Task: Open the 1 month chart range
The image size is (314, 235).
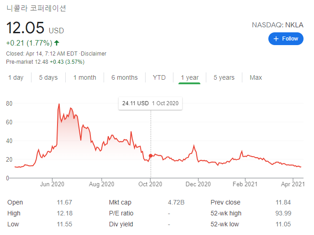Action: (85, 77)
